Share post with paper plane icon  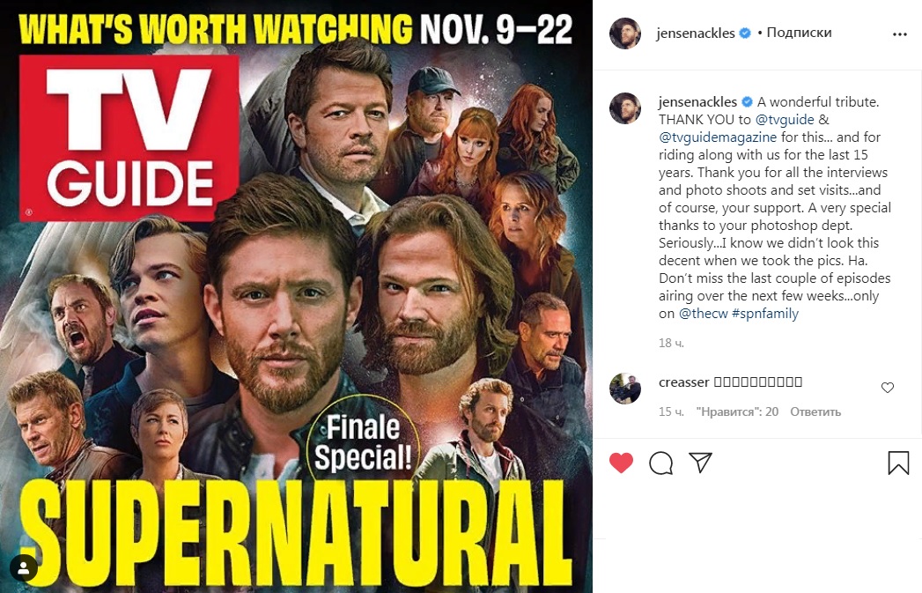coord(700,463)
